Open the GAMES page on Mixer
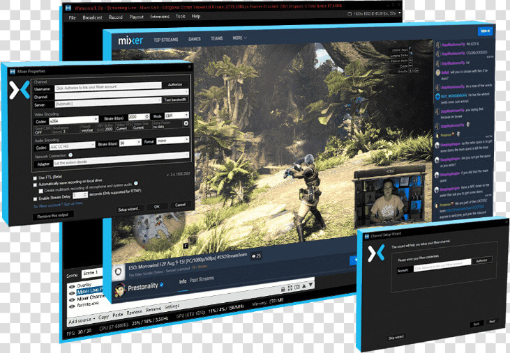 click(194, 39)
